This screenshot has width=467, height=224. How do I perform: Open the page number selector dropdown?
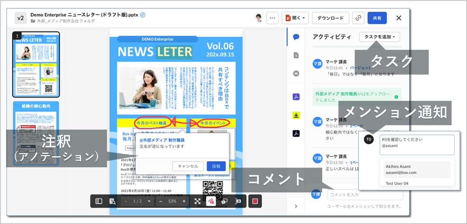tap(149, 201)
